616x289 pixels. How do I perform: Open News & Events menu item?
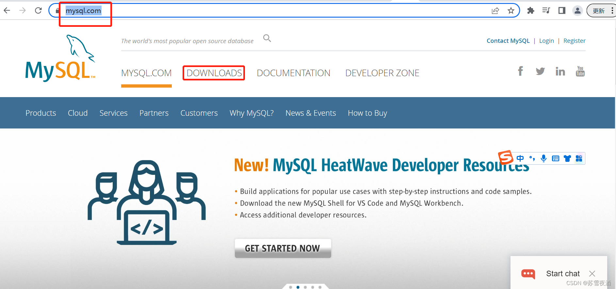pos(311,113)
